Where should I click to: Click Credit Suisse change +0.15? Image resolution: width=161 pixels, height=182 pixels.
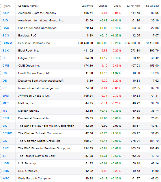tap(104, 73)
